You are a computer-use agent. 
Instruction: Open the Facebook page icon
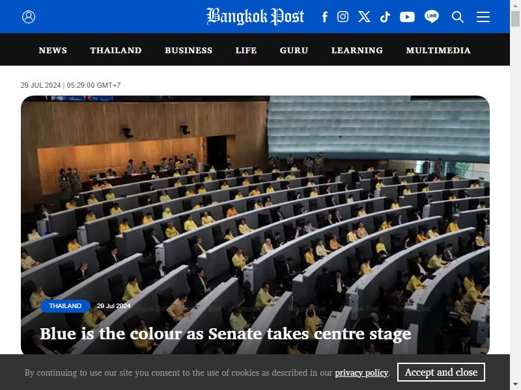coord(324,17)
